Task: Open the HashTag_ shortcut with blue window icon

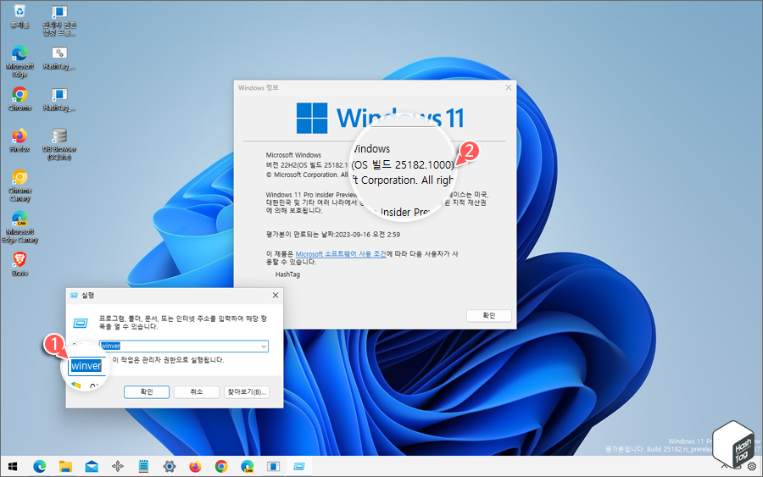Action: tap(59, 99)
